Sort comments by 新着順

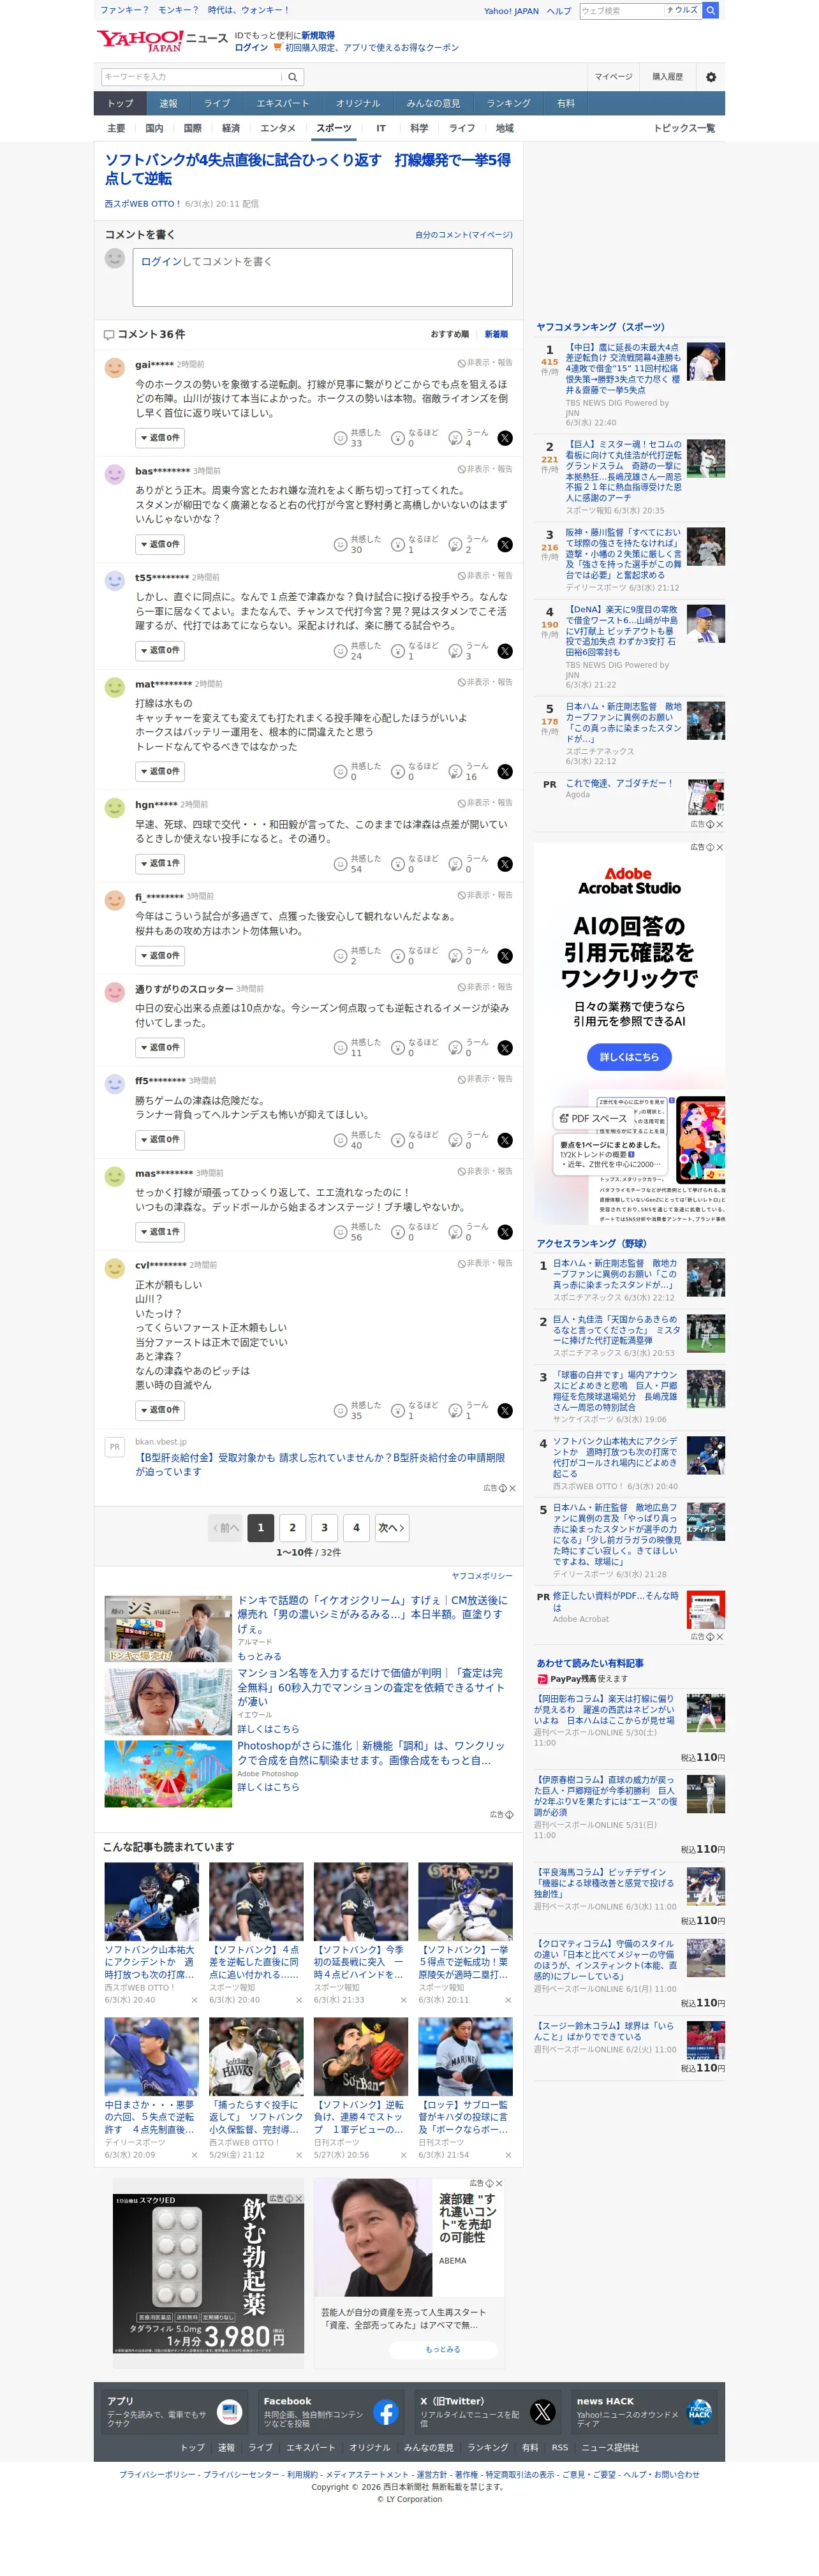496,334
